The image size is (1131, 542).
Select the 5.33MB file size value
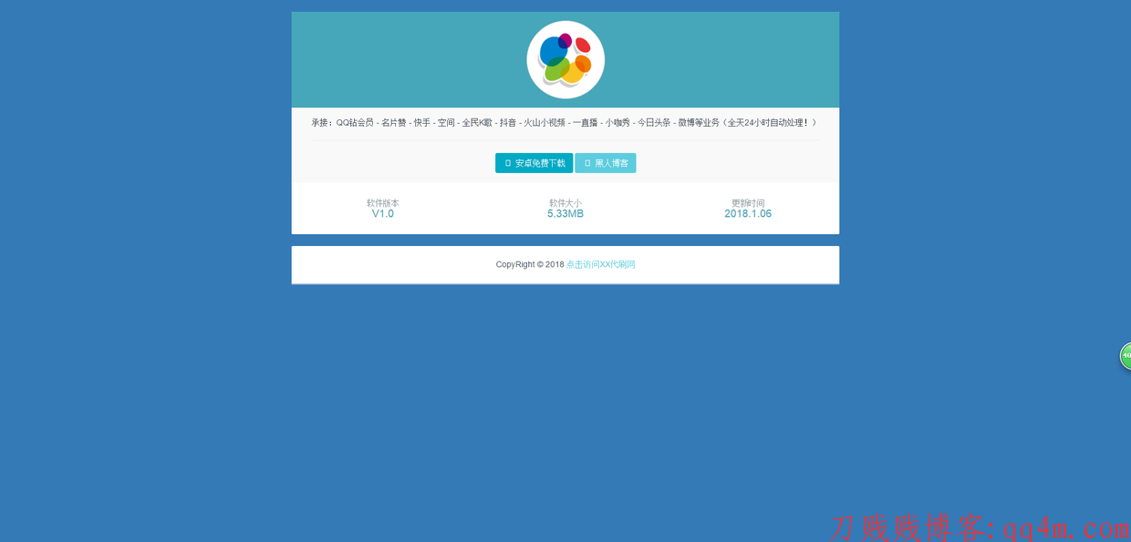coord(565,214)
